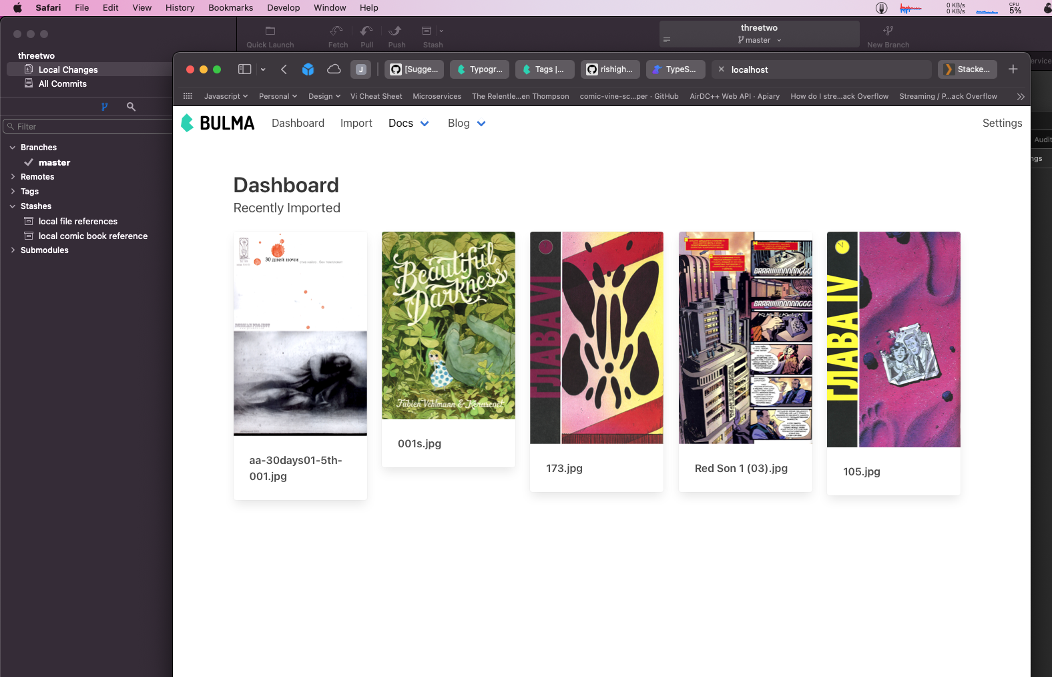Image resolution: width=1052 pixels, height=677 pixels.
Task: Open the Bookmarks menu in menu bar
Action: point(230,8)
